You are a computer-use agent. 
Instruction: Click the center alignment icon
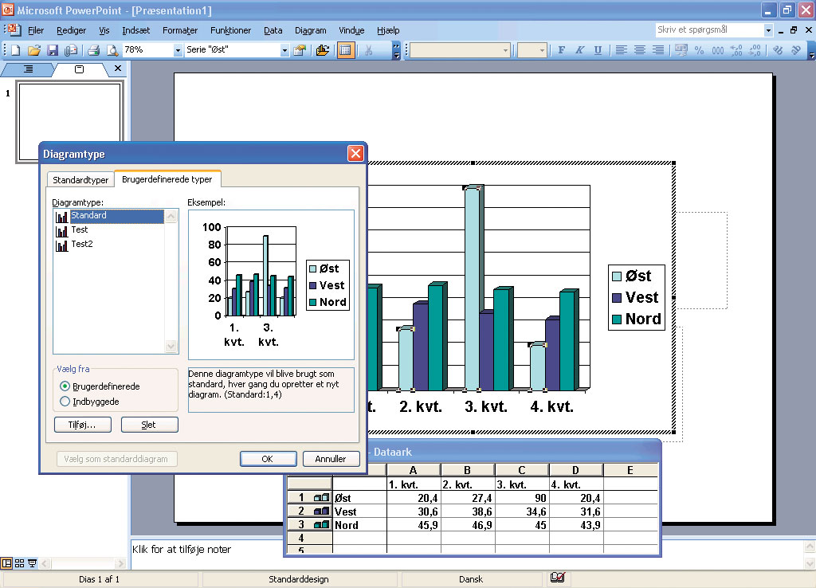pos(639,50)
